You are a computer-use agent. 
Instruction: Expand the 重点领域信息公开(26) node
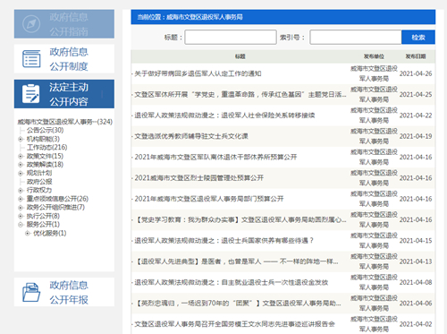point(21,199)
